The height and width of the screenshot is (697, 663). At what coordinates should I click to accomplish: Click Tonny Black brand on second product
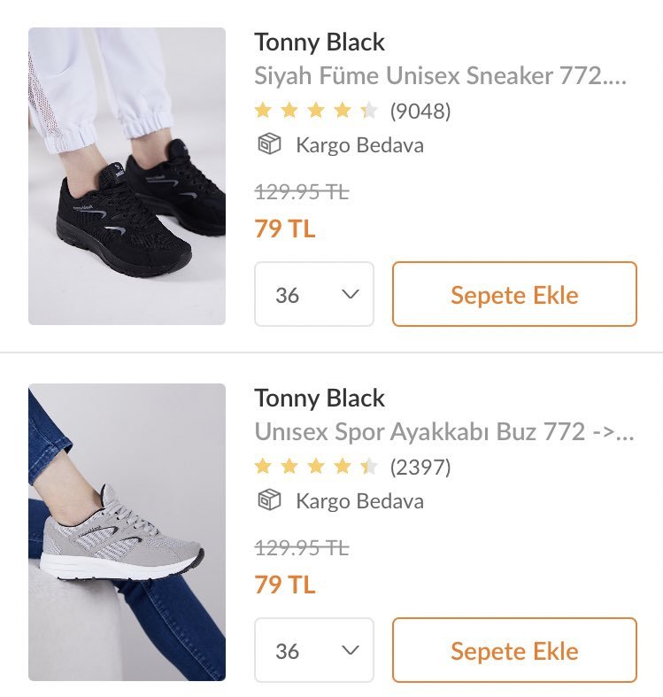pos(320,398)
